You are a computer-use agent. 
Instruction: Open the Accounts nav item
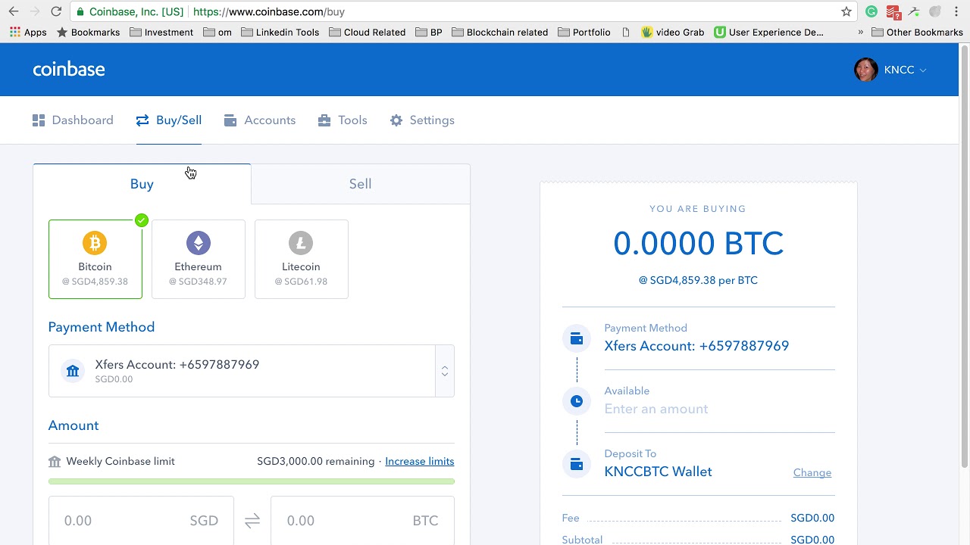point(260,120)
